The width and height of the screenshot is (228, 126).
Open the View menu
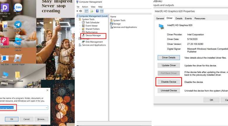point(93,7)
